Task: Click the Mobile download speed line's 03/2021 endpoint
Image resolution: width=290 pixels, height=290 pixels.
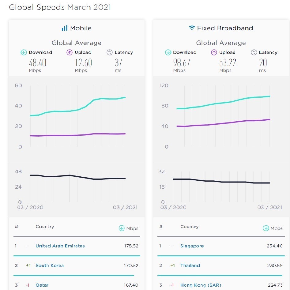Action: 125,97
